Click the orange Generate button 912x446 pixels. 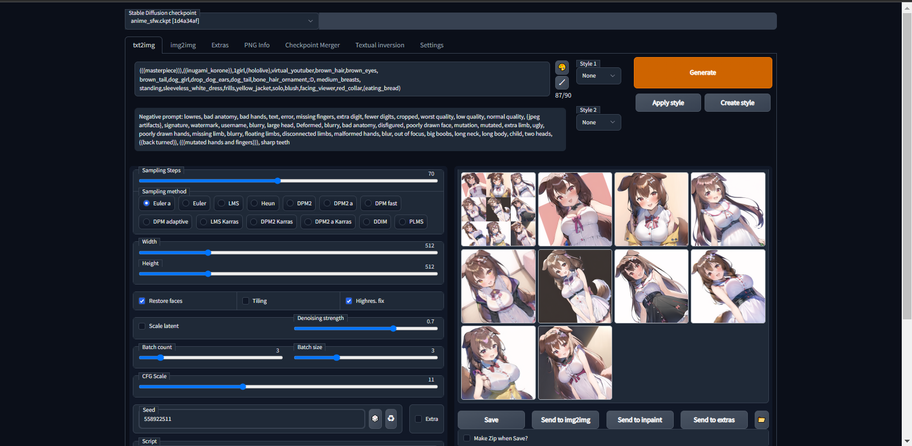703,72
